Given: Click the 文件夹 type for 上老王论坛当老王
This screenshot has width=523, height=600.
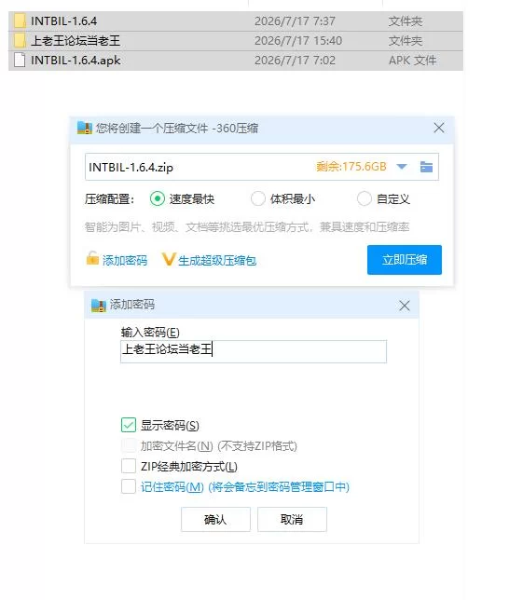Looking at the screenshot, I should tap(406, 41).
